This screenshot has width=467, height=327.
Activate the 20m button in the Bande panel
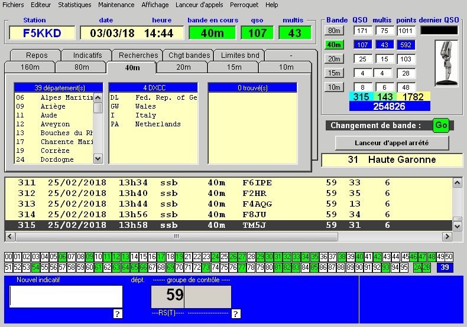click(x=334, y=58)
